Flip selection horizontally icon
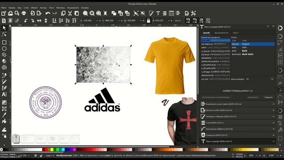 pos(39,21)
